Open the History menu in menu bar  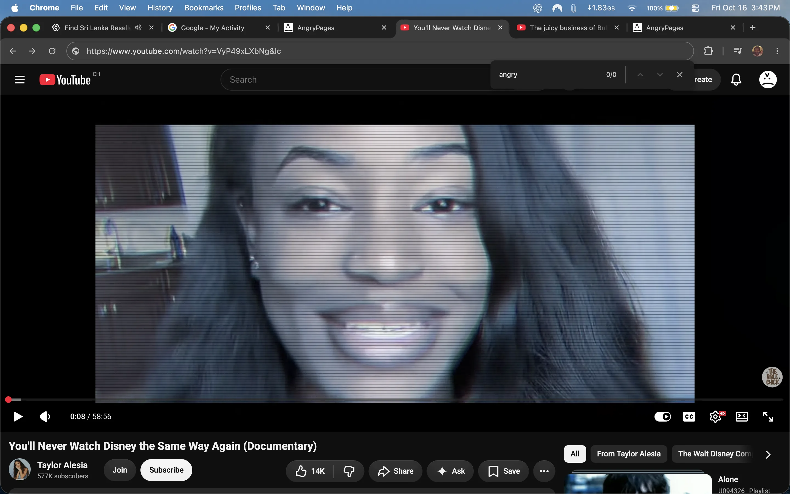[x=160, y=8]
